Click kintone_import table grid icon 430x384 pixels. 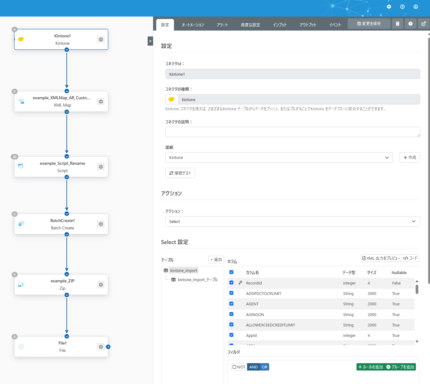(166, 271)
